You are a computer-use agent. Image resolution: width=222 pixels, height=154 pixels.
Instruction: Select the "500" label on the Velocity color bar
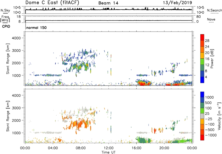(x=208, y=103)
